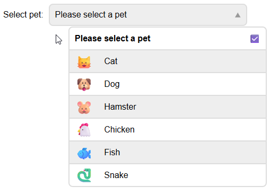Click the 'Select pet:' field label
The width and height of the screenshot is (279, 195).
tap(23, 15)
